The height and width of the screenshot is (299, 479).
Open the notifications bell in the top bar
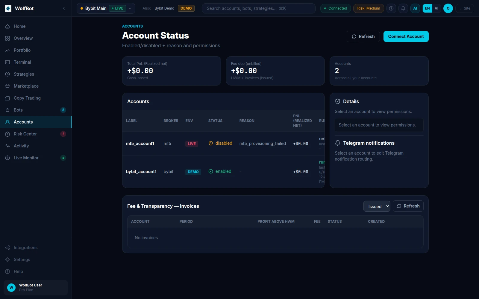pyautogui.click(x=403, y=8)
